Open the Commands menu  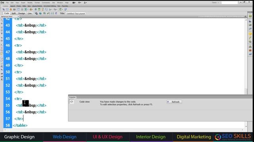point(46,3)
